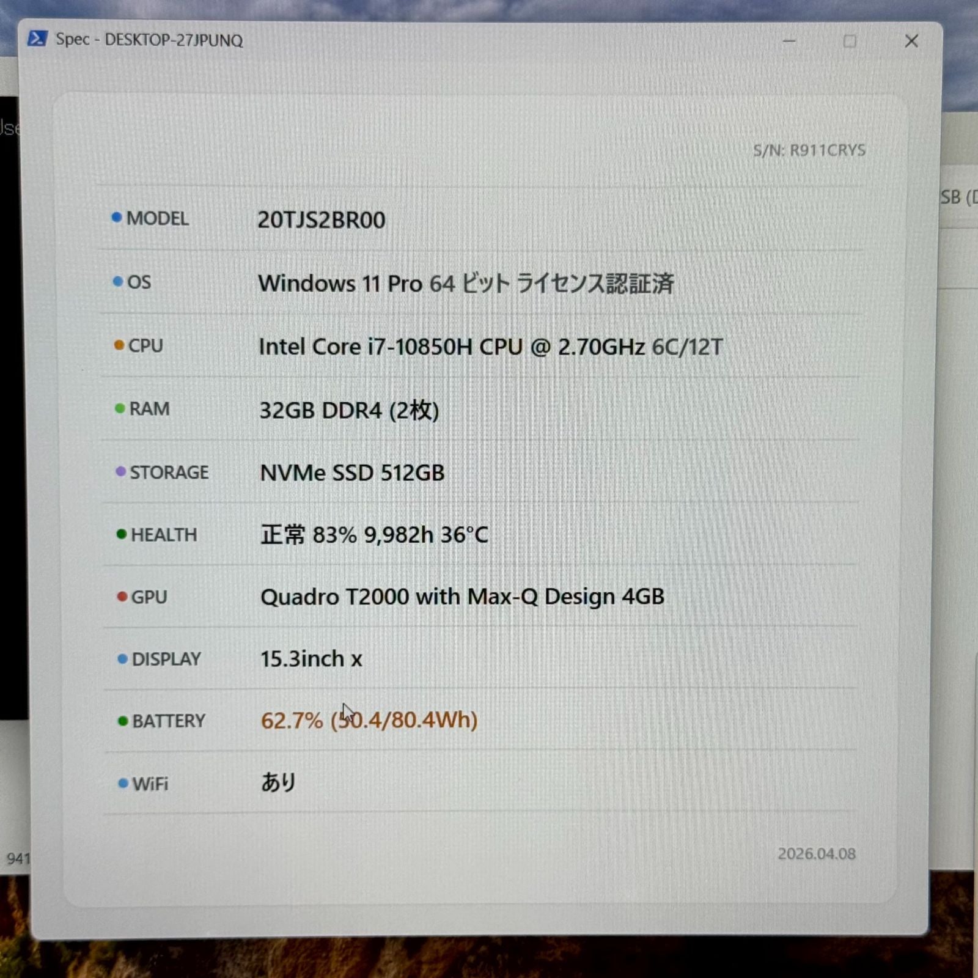
Task: Click the date '2026.04.08'
Action: click(817, 854)
